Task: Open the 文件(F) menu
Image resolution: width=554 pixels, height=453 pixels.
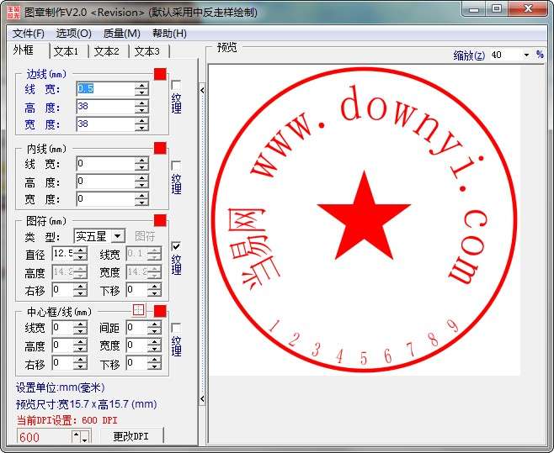Action: point(29,34)
